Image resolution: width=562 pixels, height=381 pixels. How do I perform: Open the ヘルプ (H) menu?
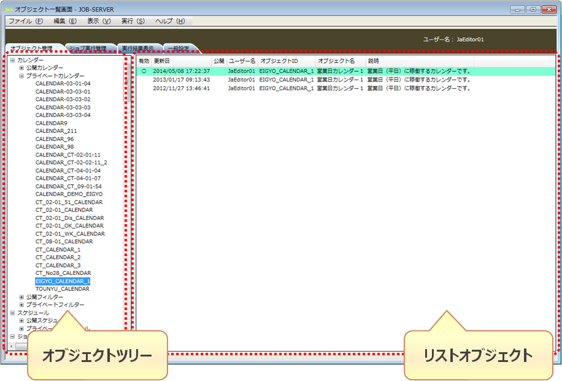169,21
